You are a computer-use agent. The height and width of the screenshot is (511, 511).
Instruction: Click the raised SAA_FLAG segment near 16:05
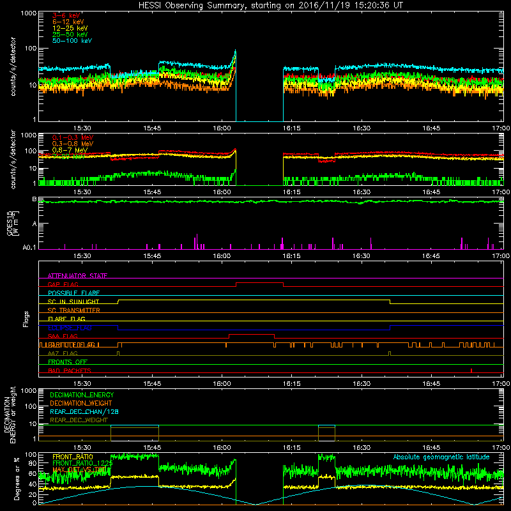pyautogui.click(x=252, y=334)
